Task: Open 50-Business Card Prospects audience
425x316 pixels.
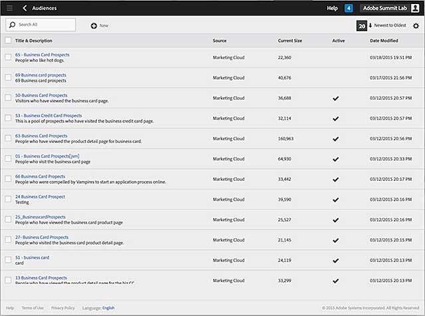Action: [x=41, y=95]
